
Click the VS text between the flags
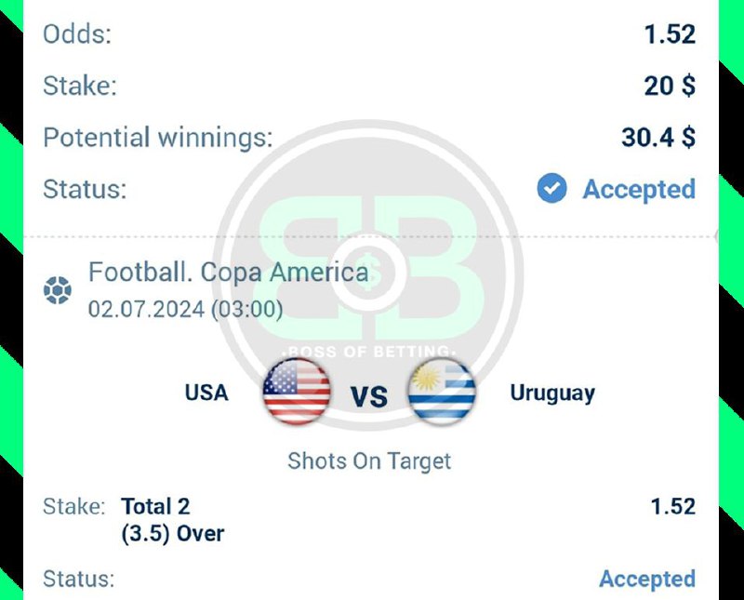point(369,398)
